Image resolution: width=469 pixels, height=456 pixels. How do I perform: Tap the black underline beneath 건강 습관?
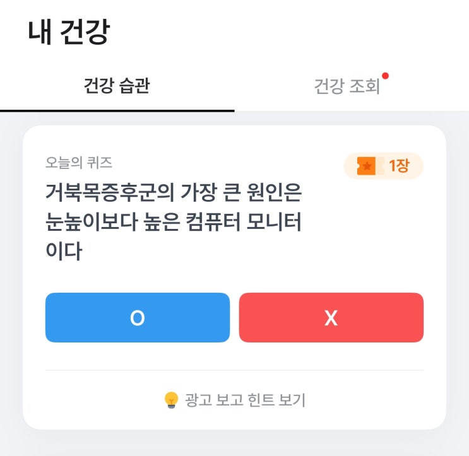point(117,110)
